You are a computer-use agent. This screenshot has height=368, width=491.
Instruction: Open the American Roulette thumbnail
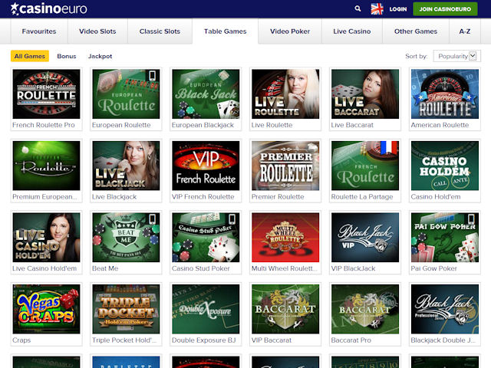coord(445,94)
